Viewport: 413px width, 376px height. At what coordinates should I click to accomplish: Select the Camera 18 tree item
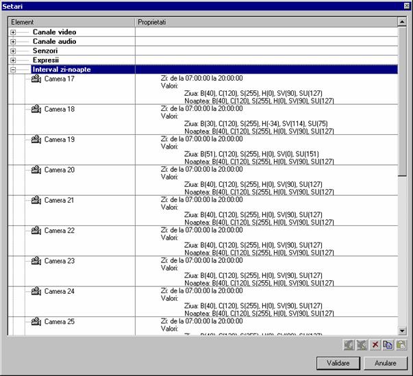pyautogui.click(x=59, y=110)
